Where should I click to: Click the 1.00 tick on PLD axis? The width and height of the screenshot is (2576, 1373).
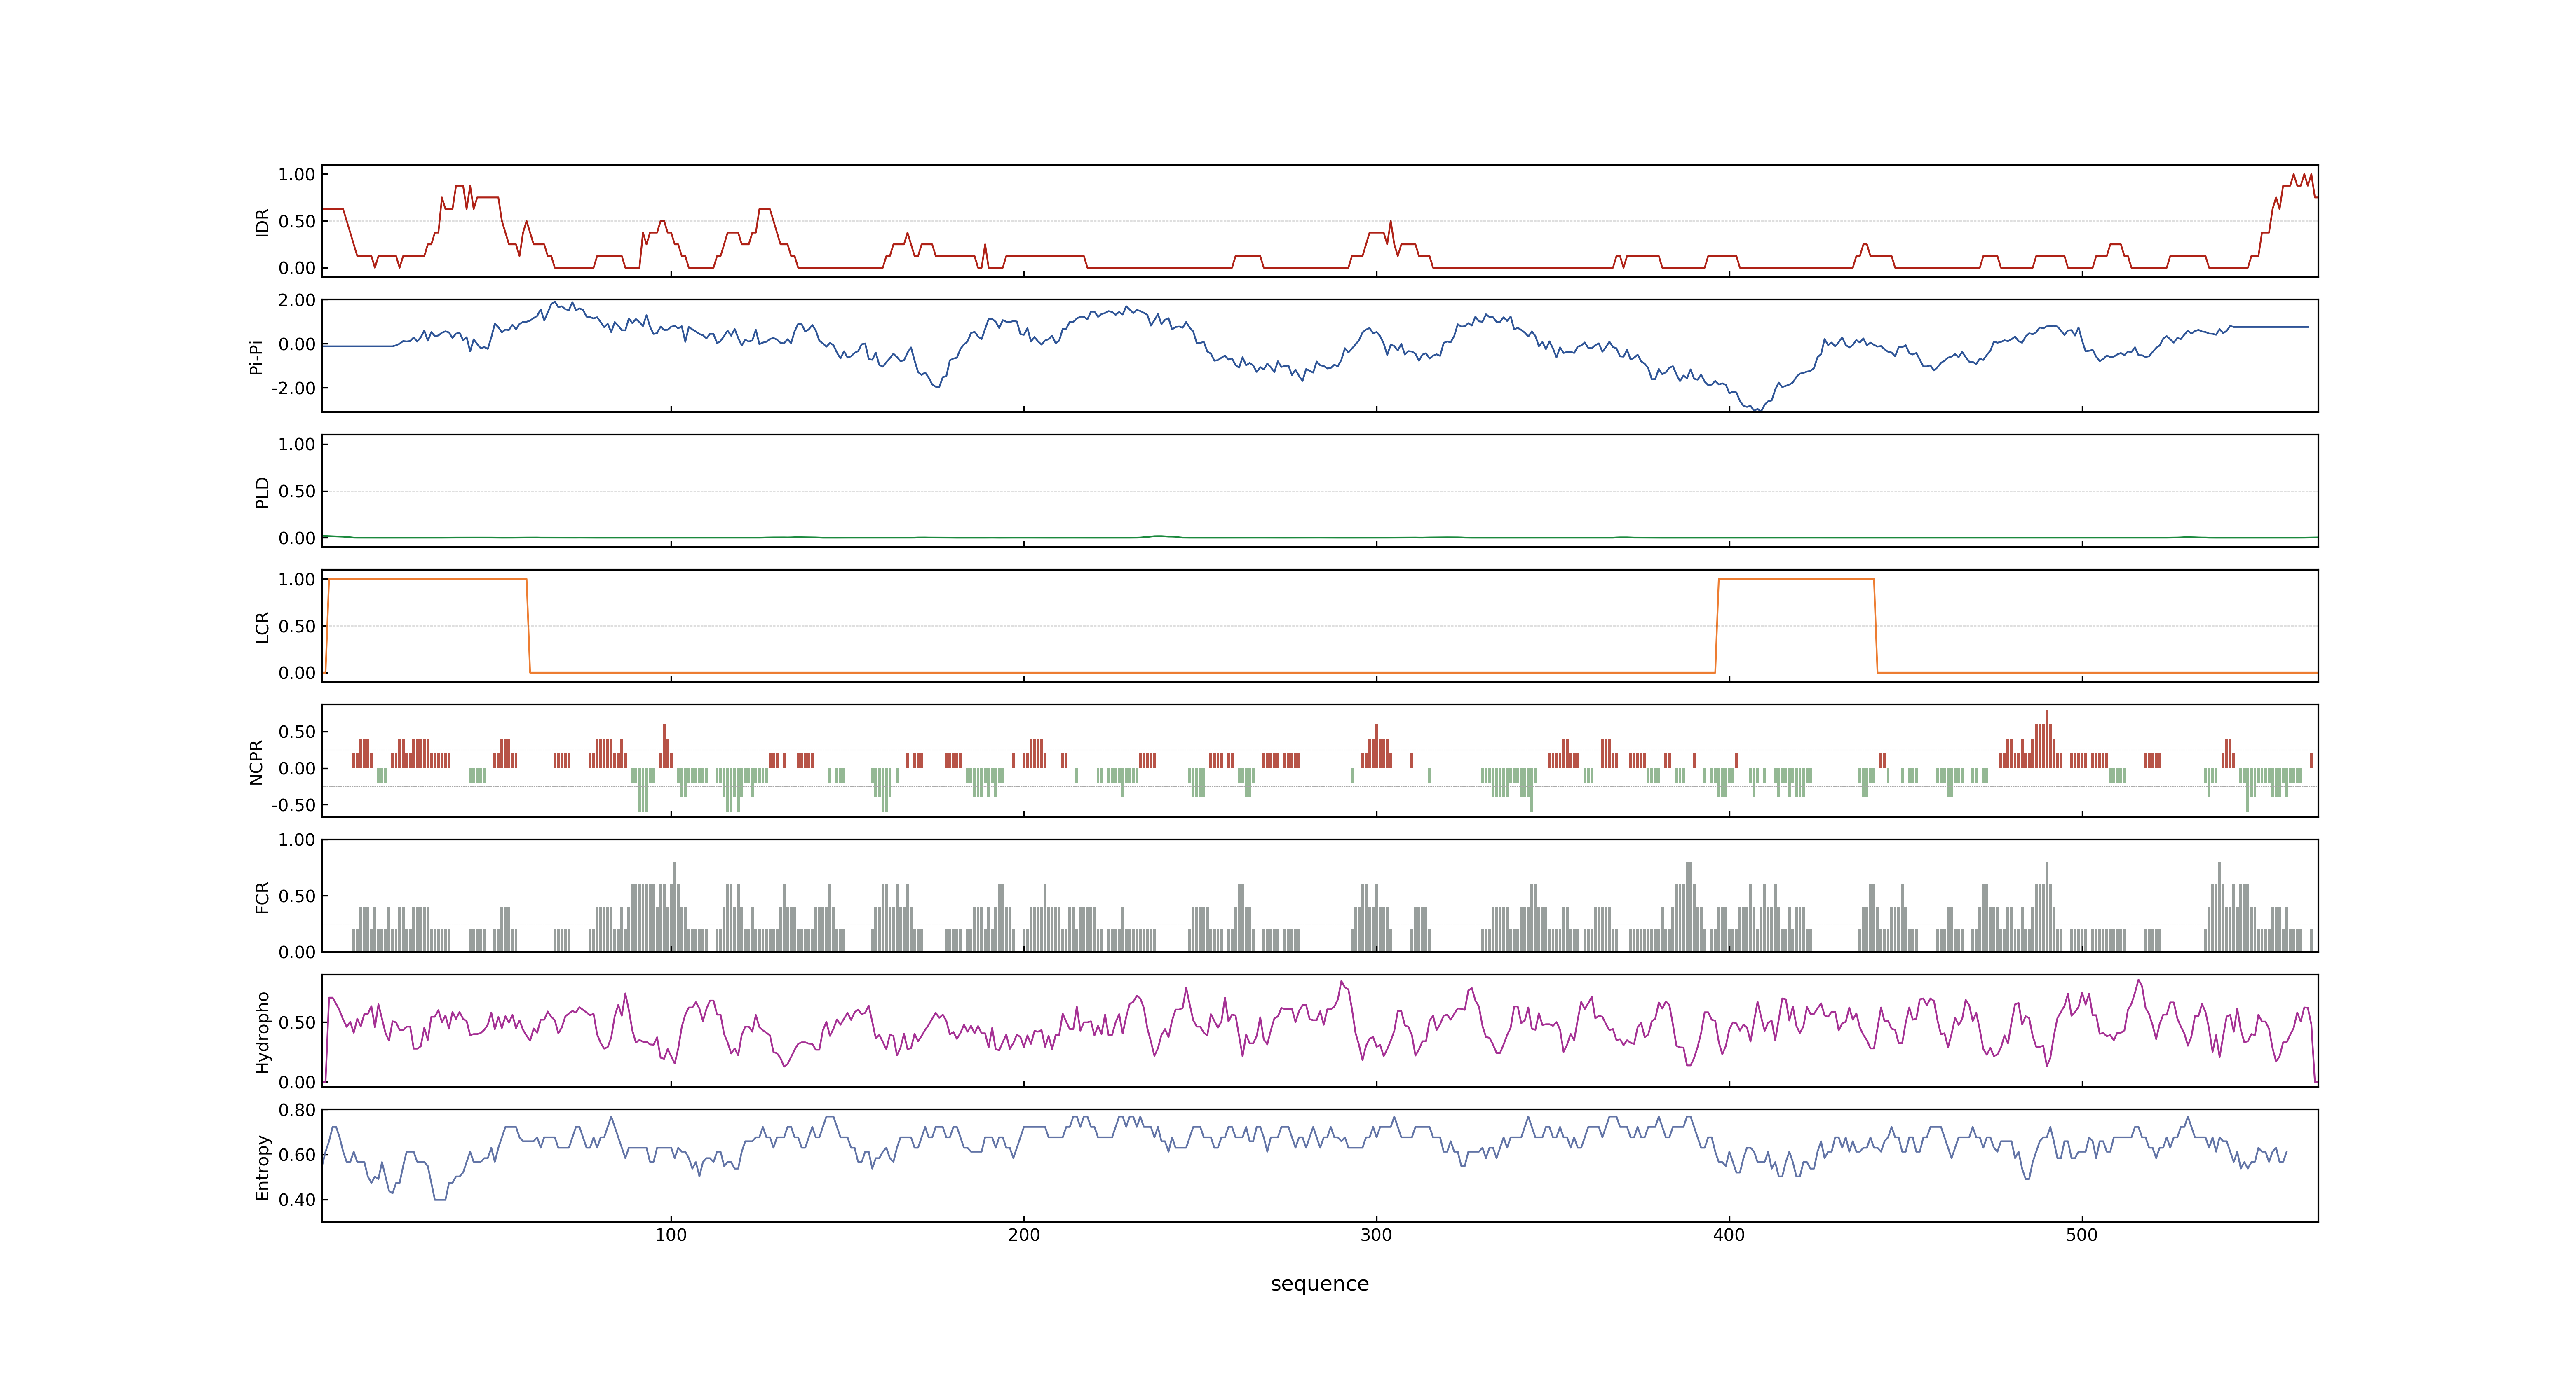click(x=297, y=444)
